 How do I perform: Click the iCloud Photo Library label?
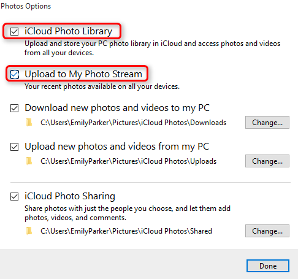(x=69, y=31)
